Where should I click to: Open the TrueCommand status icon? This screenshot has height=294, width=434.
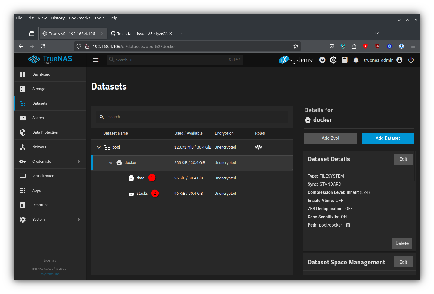[333, 60]
